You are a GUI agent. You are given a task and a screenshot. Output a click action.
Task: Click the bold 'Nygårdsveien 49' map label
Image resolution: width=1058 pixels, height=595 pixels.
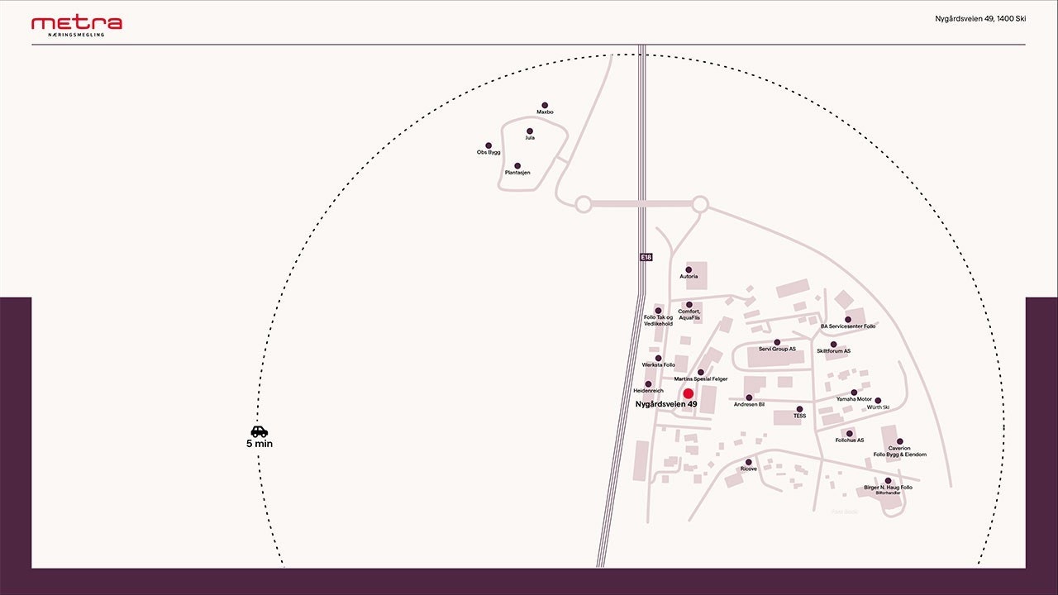(666, 404)
